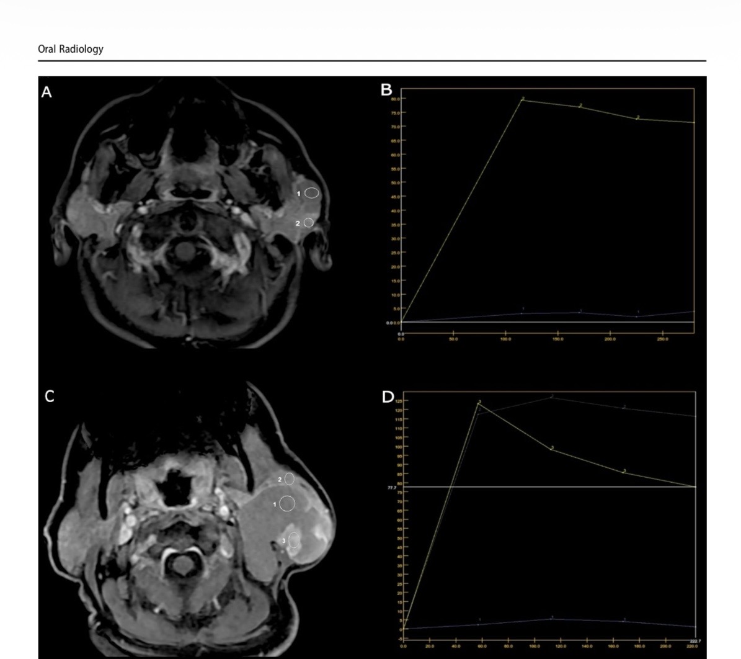This screenshot has width=741, height=659.
Task: Click the 120.0 x-axis tick in graph D
Action: click(x=561, y=646)
